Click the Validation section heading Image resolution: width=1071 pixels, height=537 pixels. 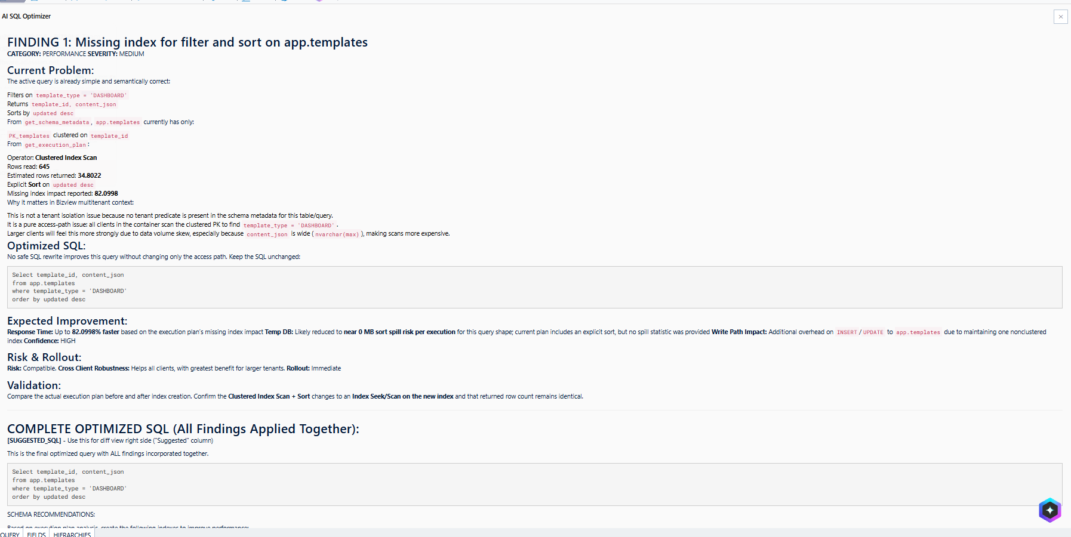34,385
